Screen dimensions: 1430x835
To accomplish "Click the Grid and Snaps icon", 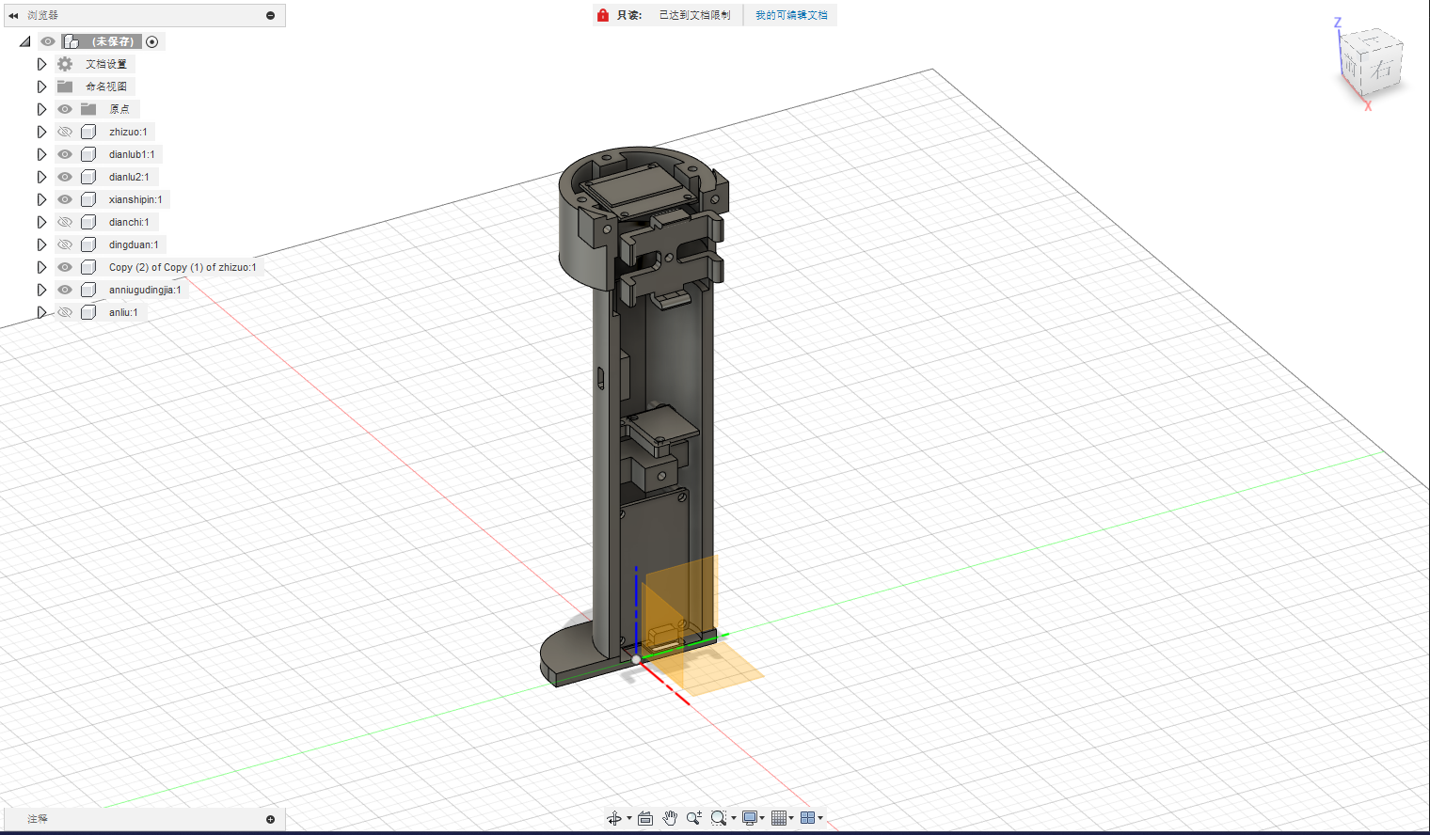I will click(x=779, y=818).
